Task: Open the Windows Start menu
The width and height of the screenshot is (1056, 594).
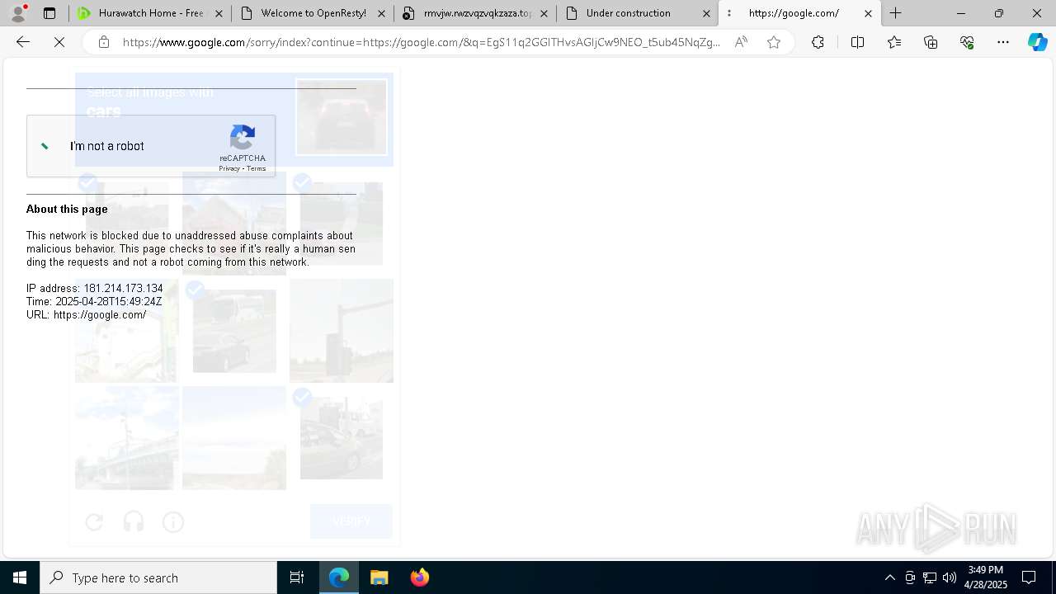Action: [20, 577]
